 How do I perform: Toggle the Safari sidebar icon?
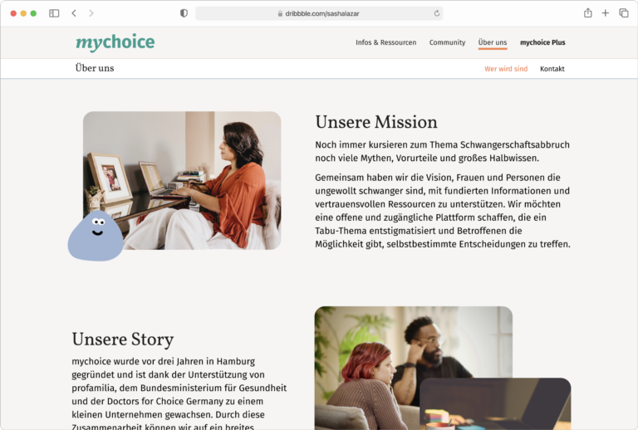(x=54, y=13)
